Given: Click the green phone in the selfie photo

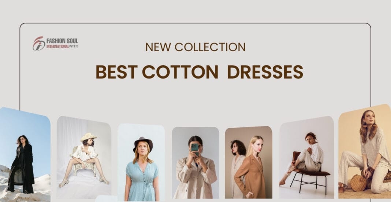Looking at the screenshot, I should (195, 149).
